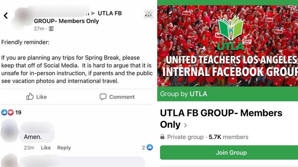Close the post with the X icon

click(148, 14)
